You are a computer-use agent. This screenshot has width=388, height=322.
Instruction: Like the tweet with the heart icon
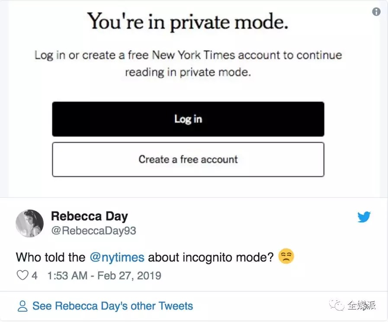pyautogui.click(x=22, y=275)
